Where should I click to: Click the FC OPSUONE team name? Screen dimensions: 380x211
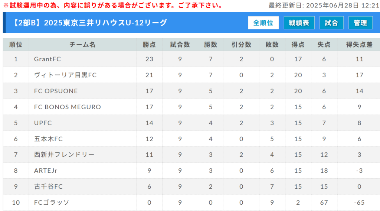(x=56, y=91)
